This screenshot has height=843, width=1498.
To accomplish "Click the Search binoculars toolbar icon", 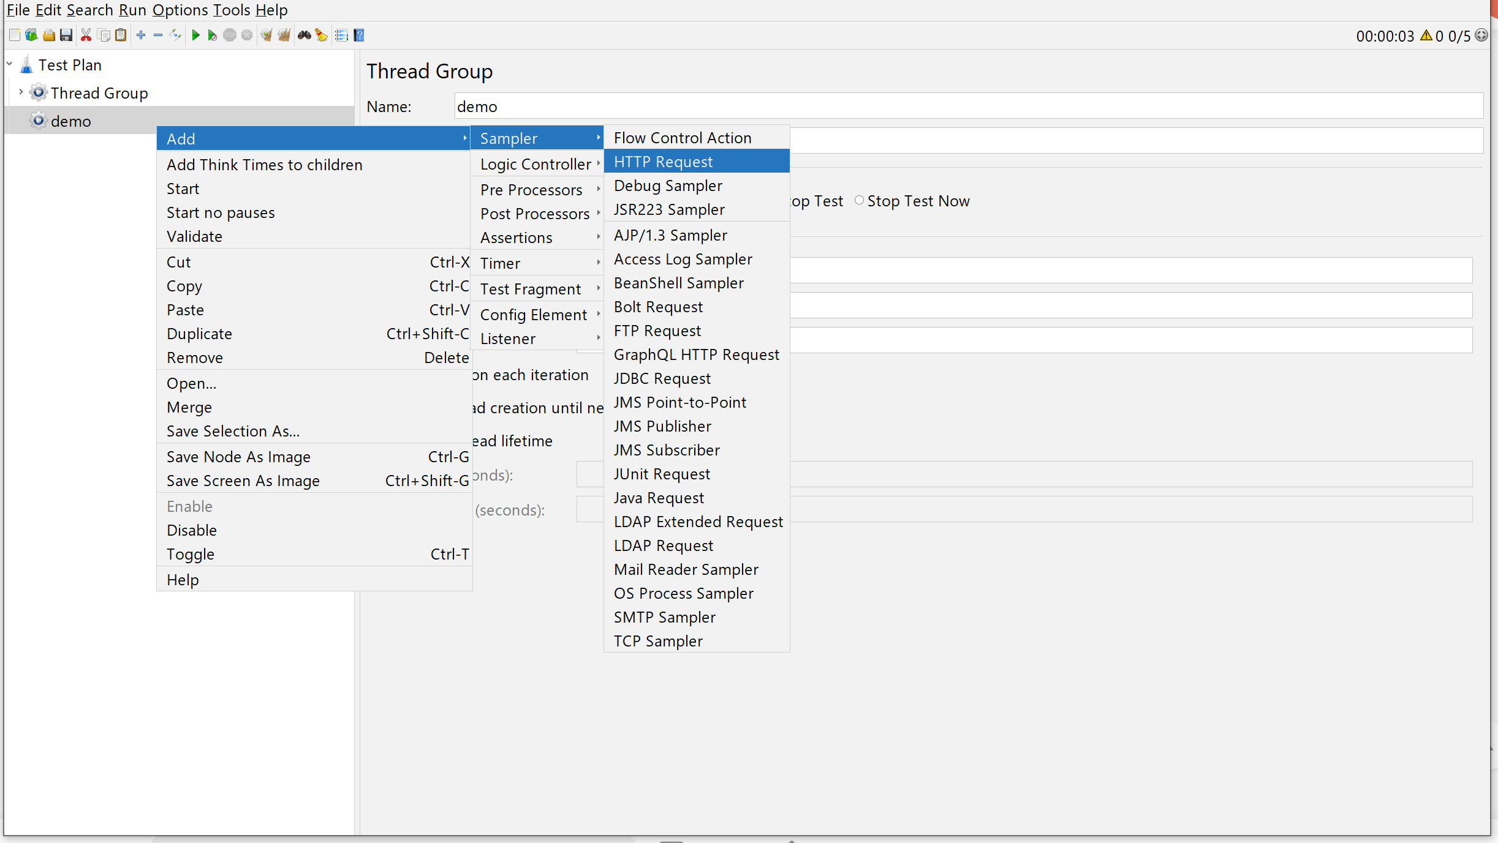I will point(305,36).
